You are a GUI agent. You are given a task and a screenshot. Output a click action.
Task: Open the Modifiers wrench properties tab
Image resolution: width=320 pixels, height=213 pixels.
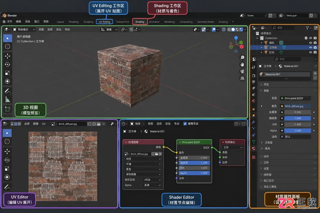pos(254,122)
